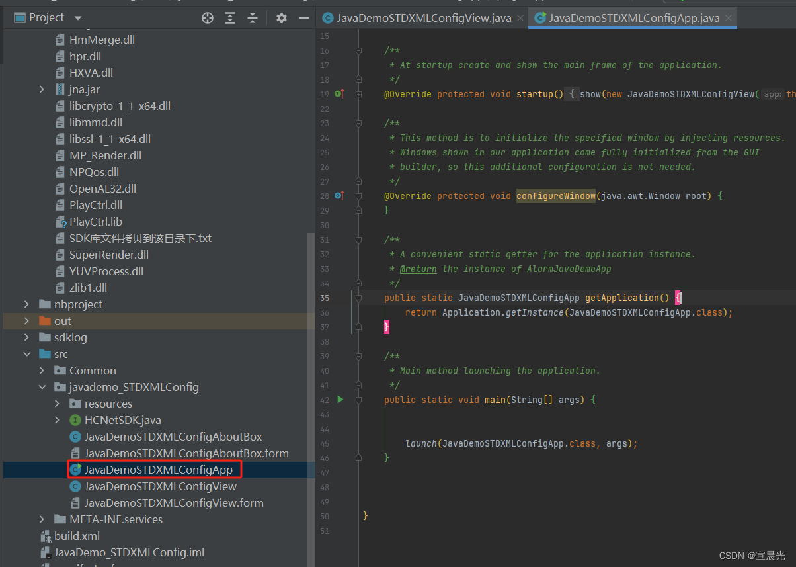
Task: Select JavaDemoSTDXMLConfigApp class in tree
Action: click(x=159, y=470)
